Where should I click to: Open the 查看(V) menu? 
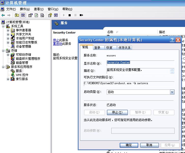[39, 9]
